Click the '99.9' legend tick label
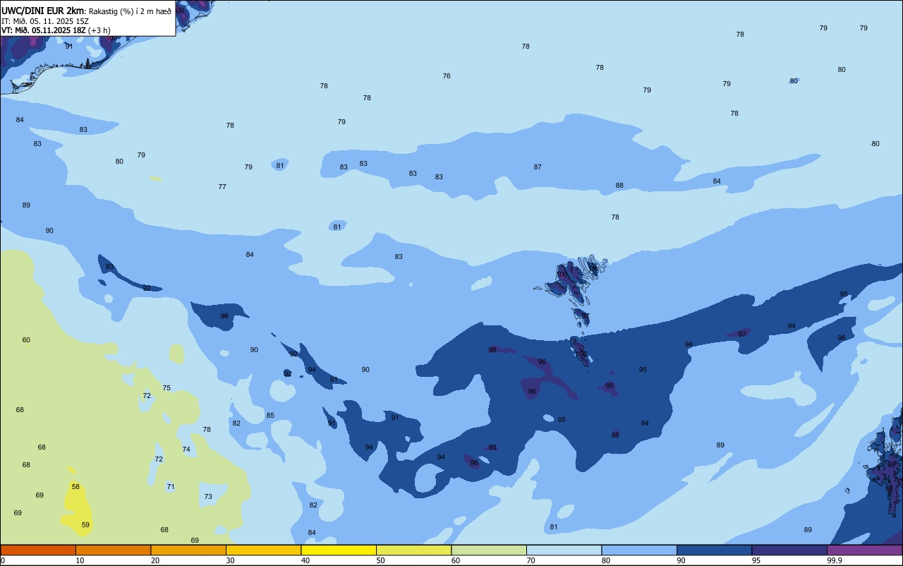Viewport: 903px width, 566px height. tap(835, 560)
